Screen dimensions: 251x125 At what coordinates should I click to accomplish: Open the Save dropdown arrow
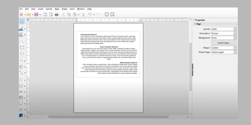pyautogui.click(x=40, y=15)
